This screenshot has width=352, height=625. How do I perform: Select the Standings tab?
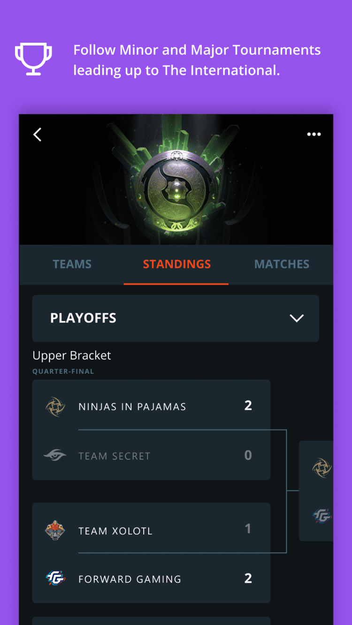click(176, 264)
